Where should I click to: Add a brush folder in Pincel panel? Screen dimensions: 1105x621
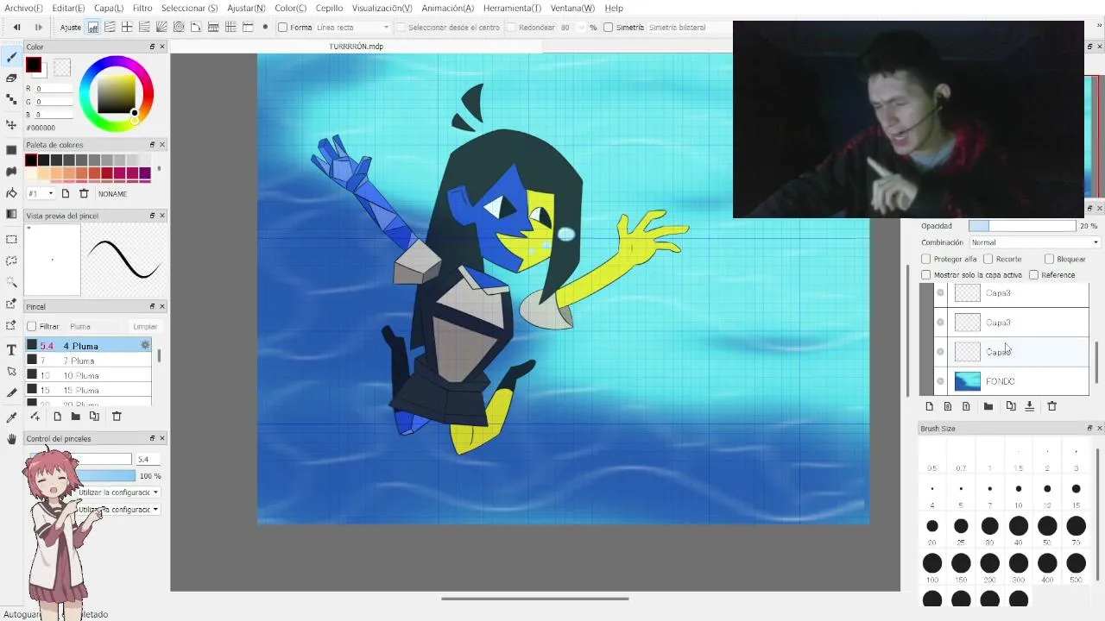(75, 417)
